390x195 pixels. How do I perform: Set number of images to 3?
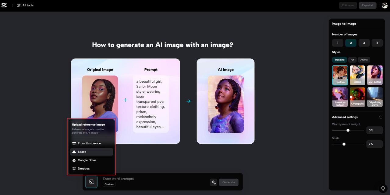coord(364,43)
